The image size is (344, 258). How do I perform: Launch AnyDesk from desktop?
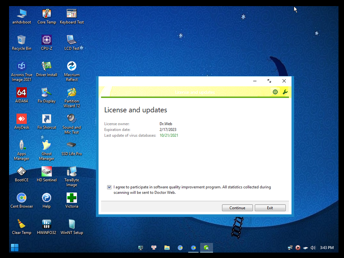tap(21, 122)
